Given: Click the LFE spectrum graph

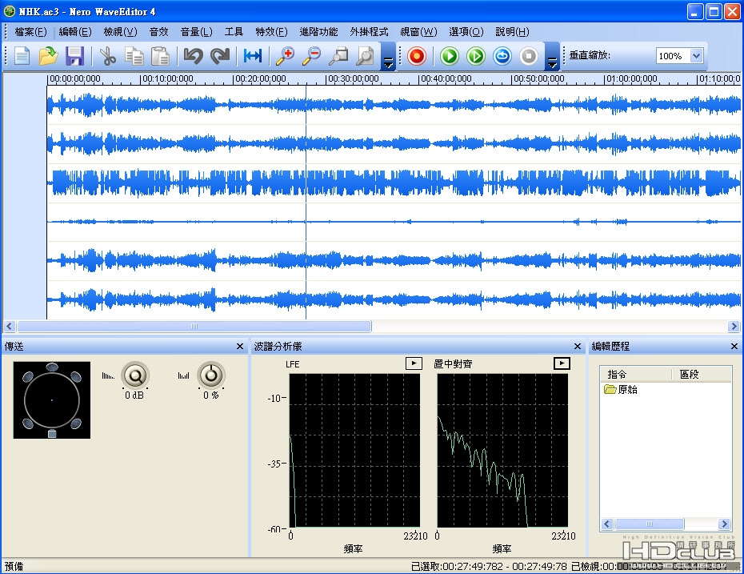Looking at the screenshot, I should [354, 450].
